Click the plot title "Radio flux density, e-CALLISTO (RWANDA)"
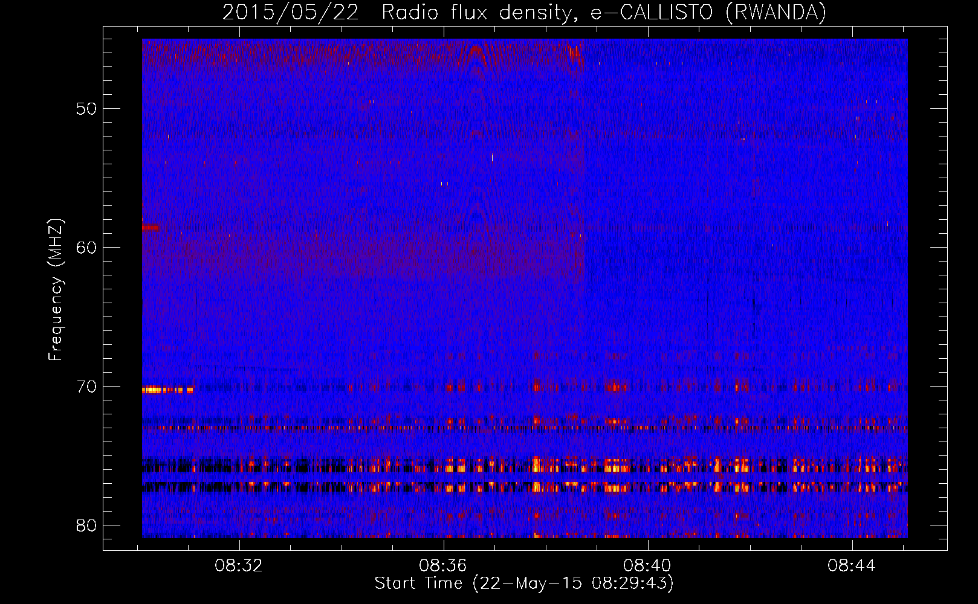Viewport: 978px width, 604px height. click(603, 12)
